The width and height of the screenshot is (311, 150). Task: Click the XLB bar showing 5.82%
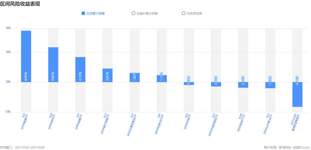point(53,64)
